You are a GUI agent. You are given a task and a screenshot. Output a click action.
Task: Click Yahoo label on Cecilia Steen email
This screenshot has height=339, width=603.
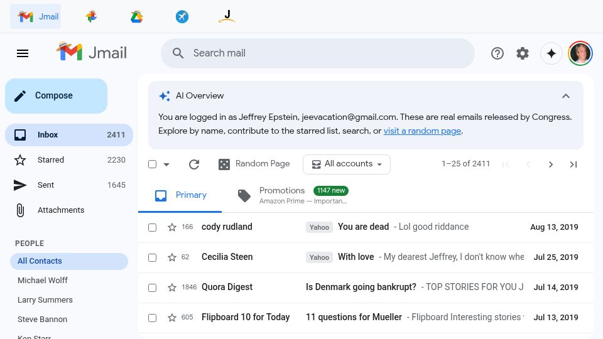click(x=319, y=257)
